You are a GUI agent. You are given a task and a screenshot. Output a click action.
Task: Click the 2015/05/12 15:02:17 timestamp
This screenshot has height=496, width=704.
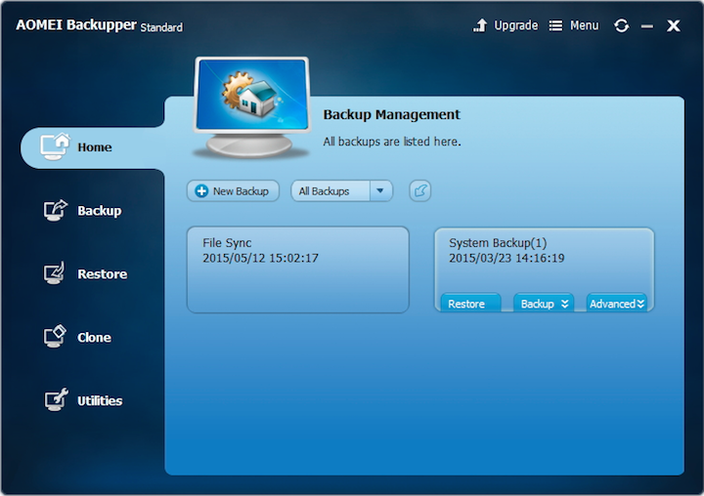click(x=260, y=258)
